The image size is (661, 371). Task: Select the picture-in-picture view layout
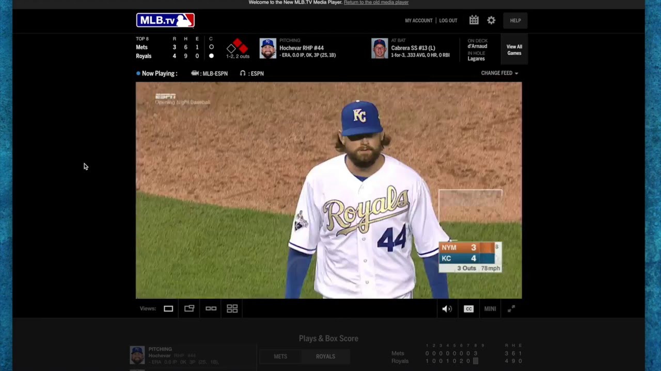190,309
